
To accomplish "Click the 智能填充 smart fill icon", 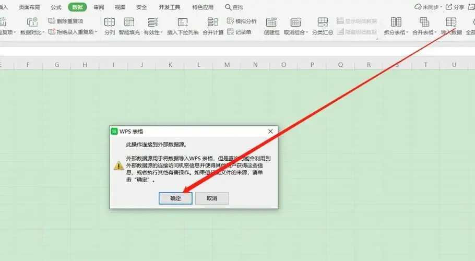I will [129, 22].
